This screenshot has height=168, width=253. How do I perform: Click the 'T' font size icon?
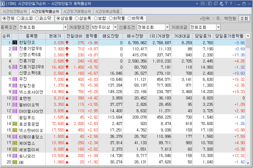click(226, 3)
